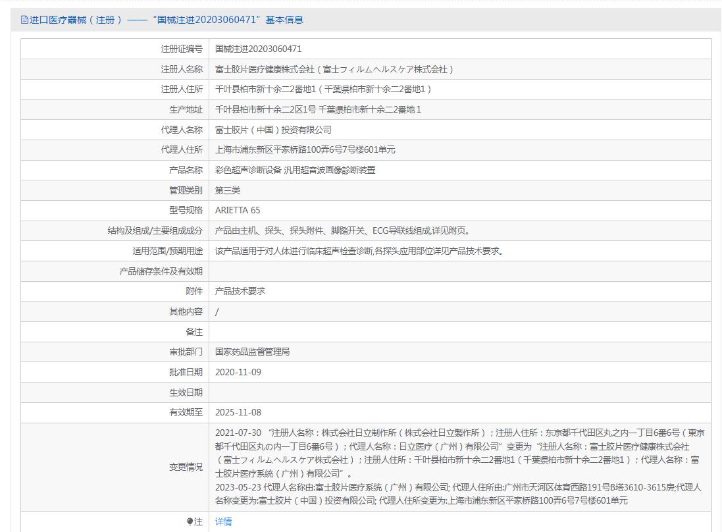Select registration number 国械注进20203060471 in the table
This screenshot has height=532, width=722.
[258, 49]
